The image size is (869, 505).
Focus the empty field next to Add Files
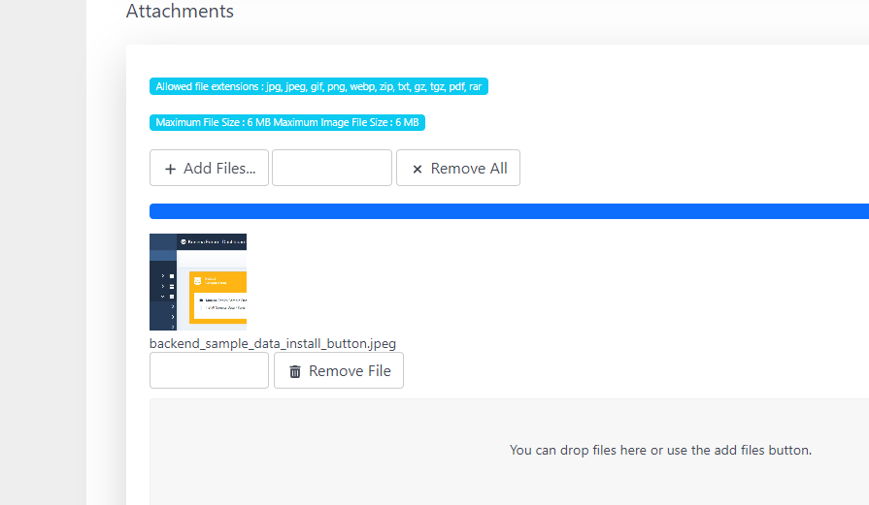coord(332,168)
